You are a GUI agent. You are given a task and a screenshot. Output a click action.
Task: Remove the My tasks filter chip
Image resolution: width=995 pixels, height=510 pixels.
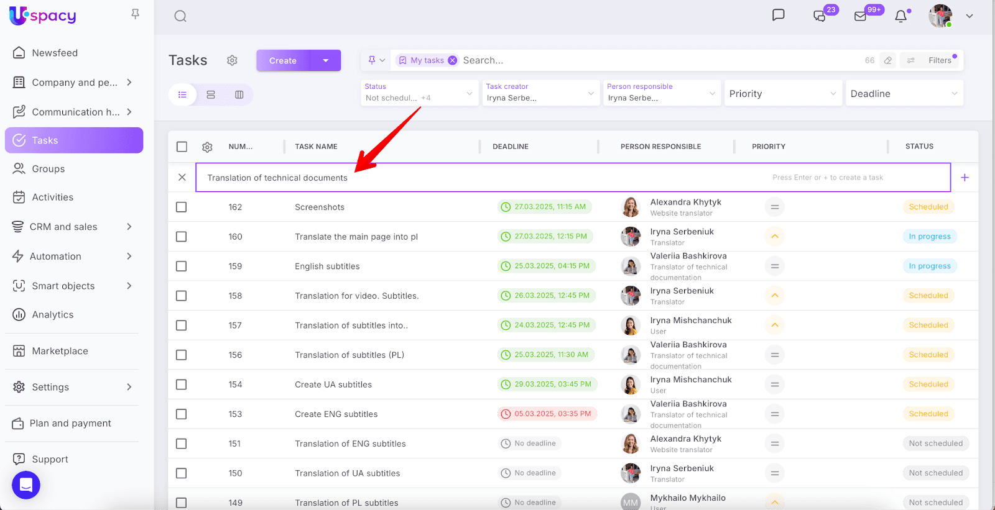pyautogui.click(x=453, y=60)
